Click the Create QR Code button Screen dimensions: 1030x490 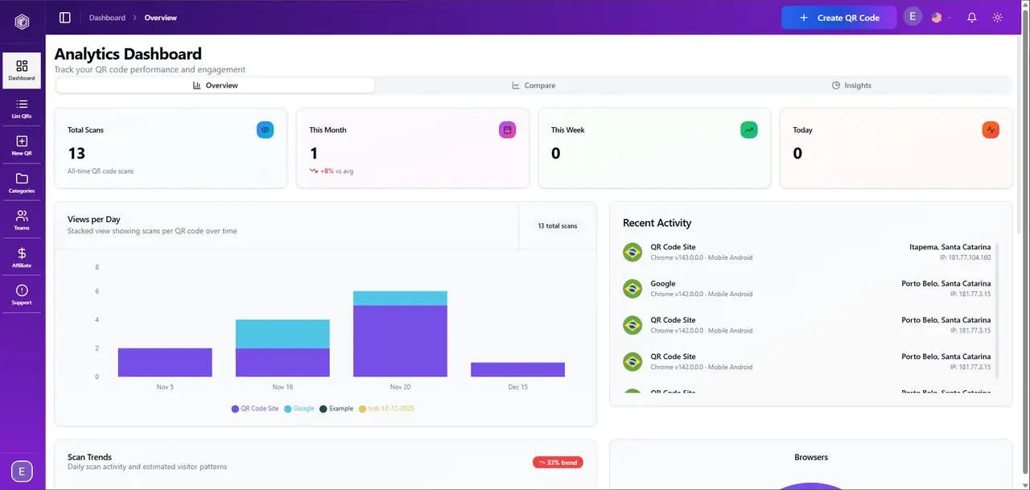pyautogui.click(x=838, y=17)
